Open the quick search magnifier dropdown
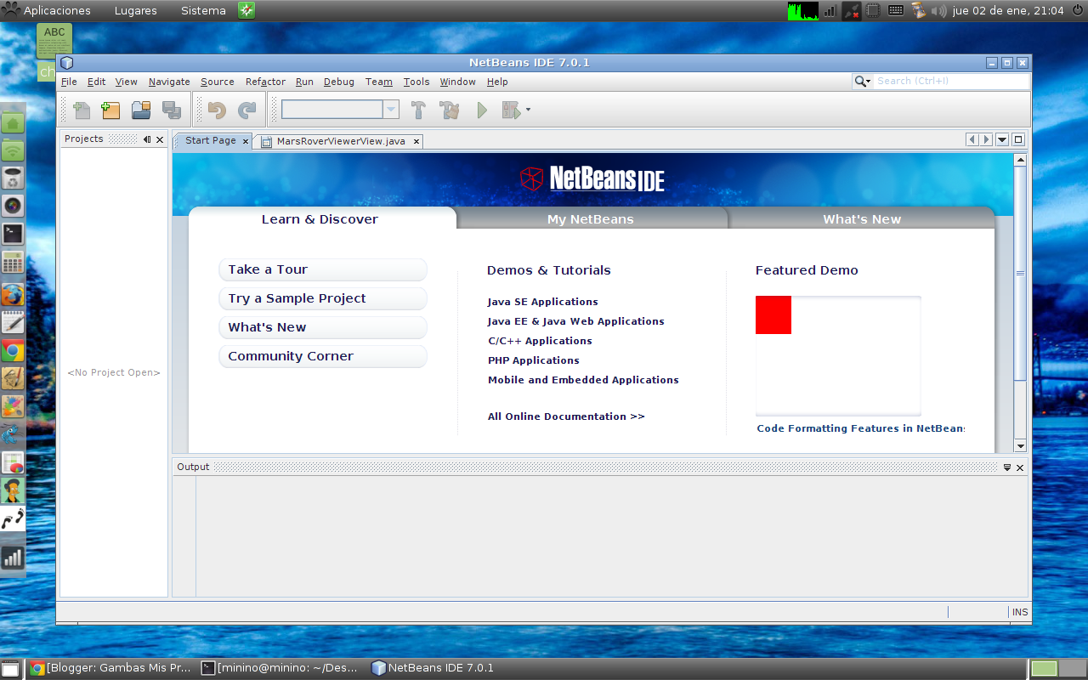The height and width of the screenshot is (680, 1088). tap(863, 81)
